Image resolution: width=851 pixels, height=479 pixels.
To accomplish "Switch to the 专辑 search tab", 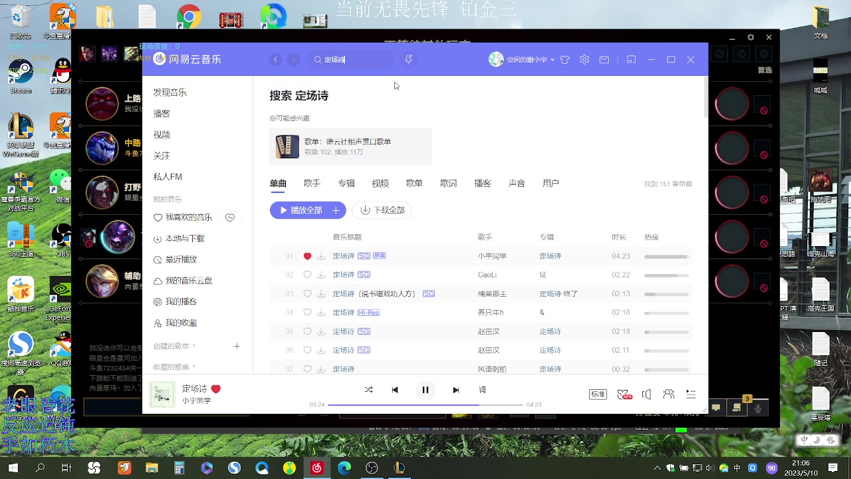I will [346, 184].
